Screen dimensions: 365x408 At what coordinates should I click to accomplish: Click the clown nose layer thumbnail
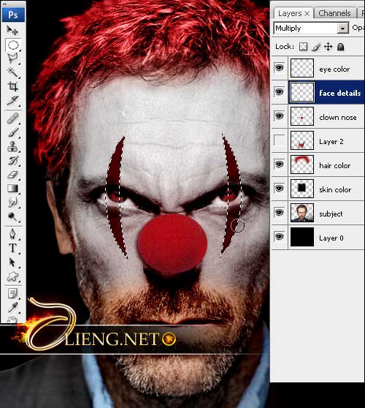point(302,116)
